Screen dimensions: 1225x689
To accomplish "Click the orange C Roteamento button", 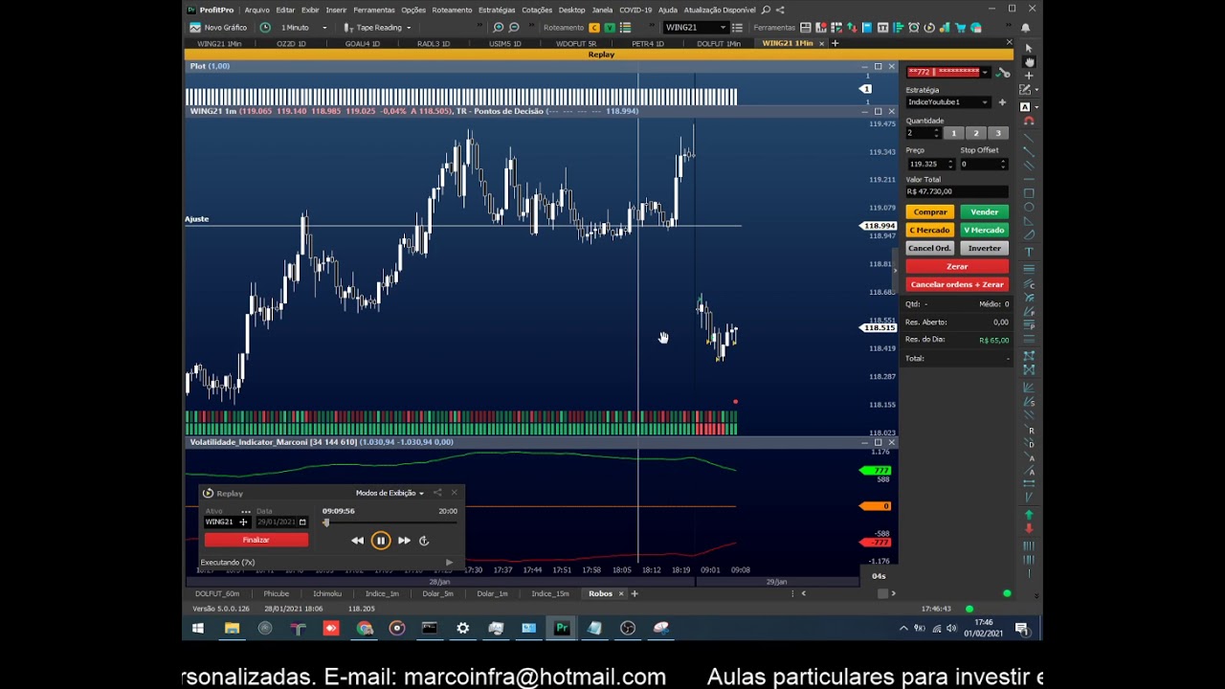I will [594, 28].
